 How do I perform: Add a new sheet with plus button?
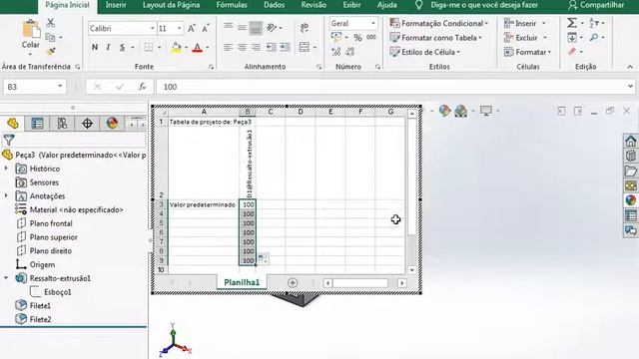pyautogui.click(x=293, y=282)
